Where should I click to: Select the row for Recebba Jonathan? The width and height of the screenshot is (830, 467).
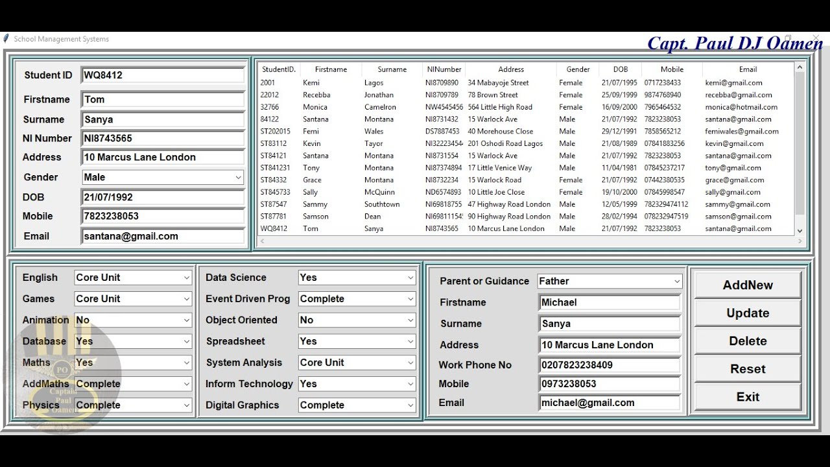pyautogui.click(x=526, y=95)
